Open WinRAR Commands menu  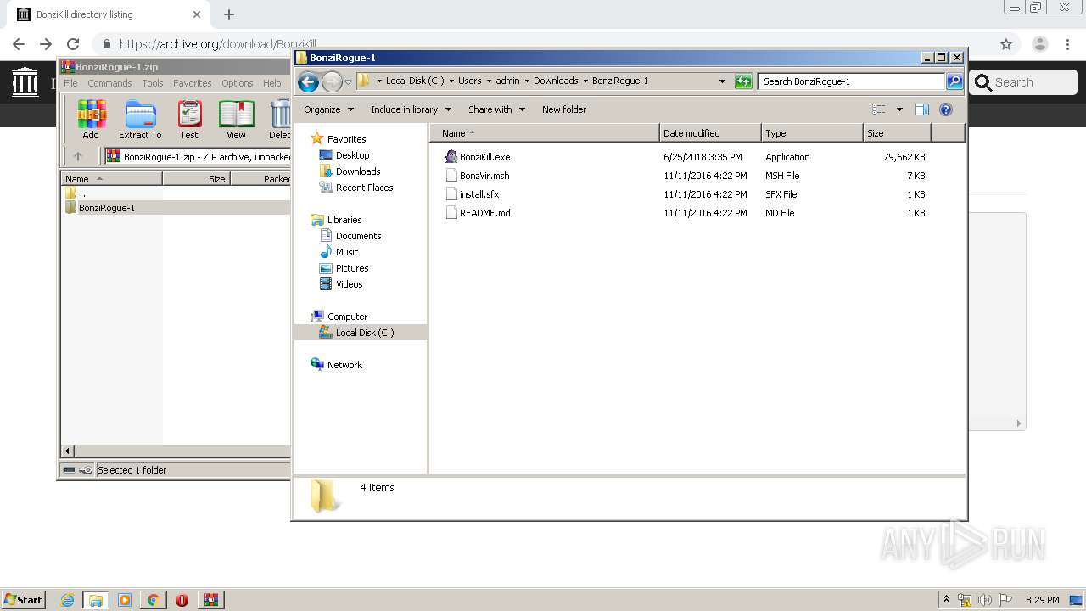109,83
